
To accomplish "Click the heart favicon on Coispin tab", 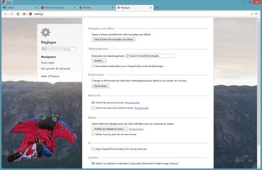I will click(5, 7).
